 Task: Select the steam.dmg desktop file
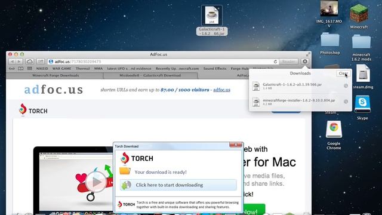point(363,77)
